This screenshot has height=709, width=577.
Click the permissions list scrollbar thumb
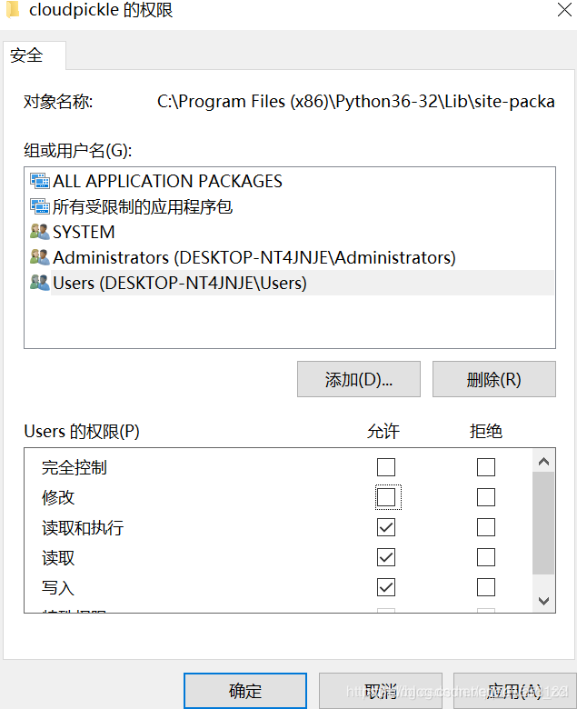[x=543, y=524]
